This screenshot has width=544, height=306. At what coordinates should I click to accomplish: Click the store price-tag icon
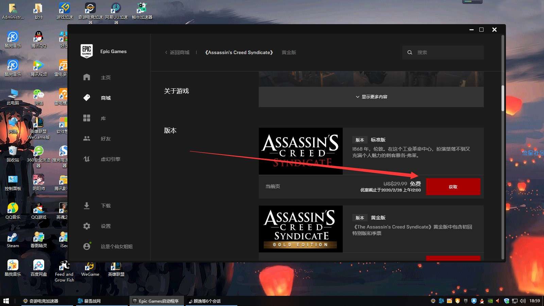pyautogui.click(x=87, y=98)
